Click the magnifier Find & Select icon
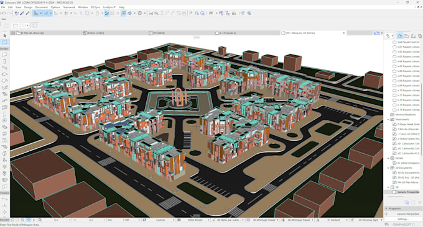Screen dimensions: 423x227 point(156,13)
